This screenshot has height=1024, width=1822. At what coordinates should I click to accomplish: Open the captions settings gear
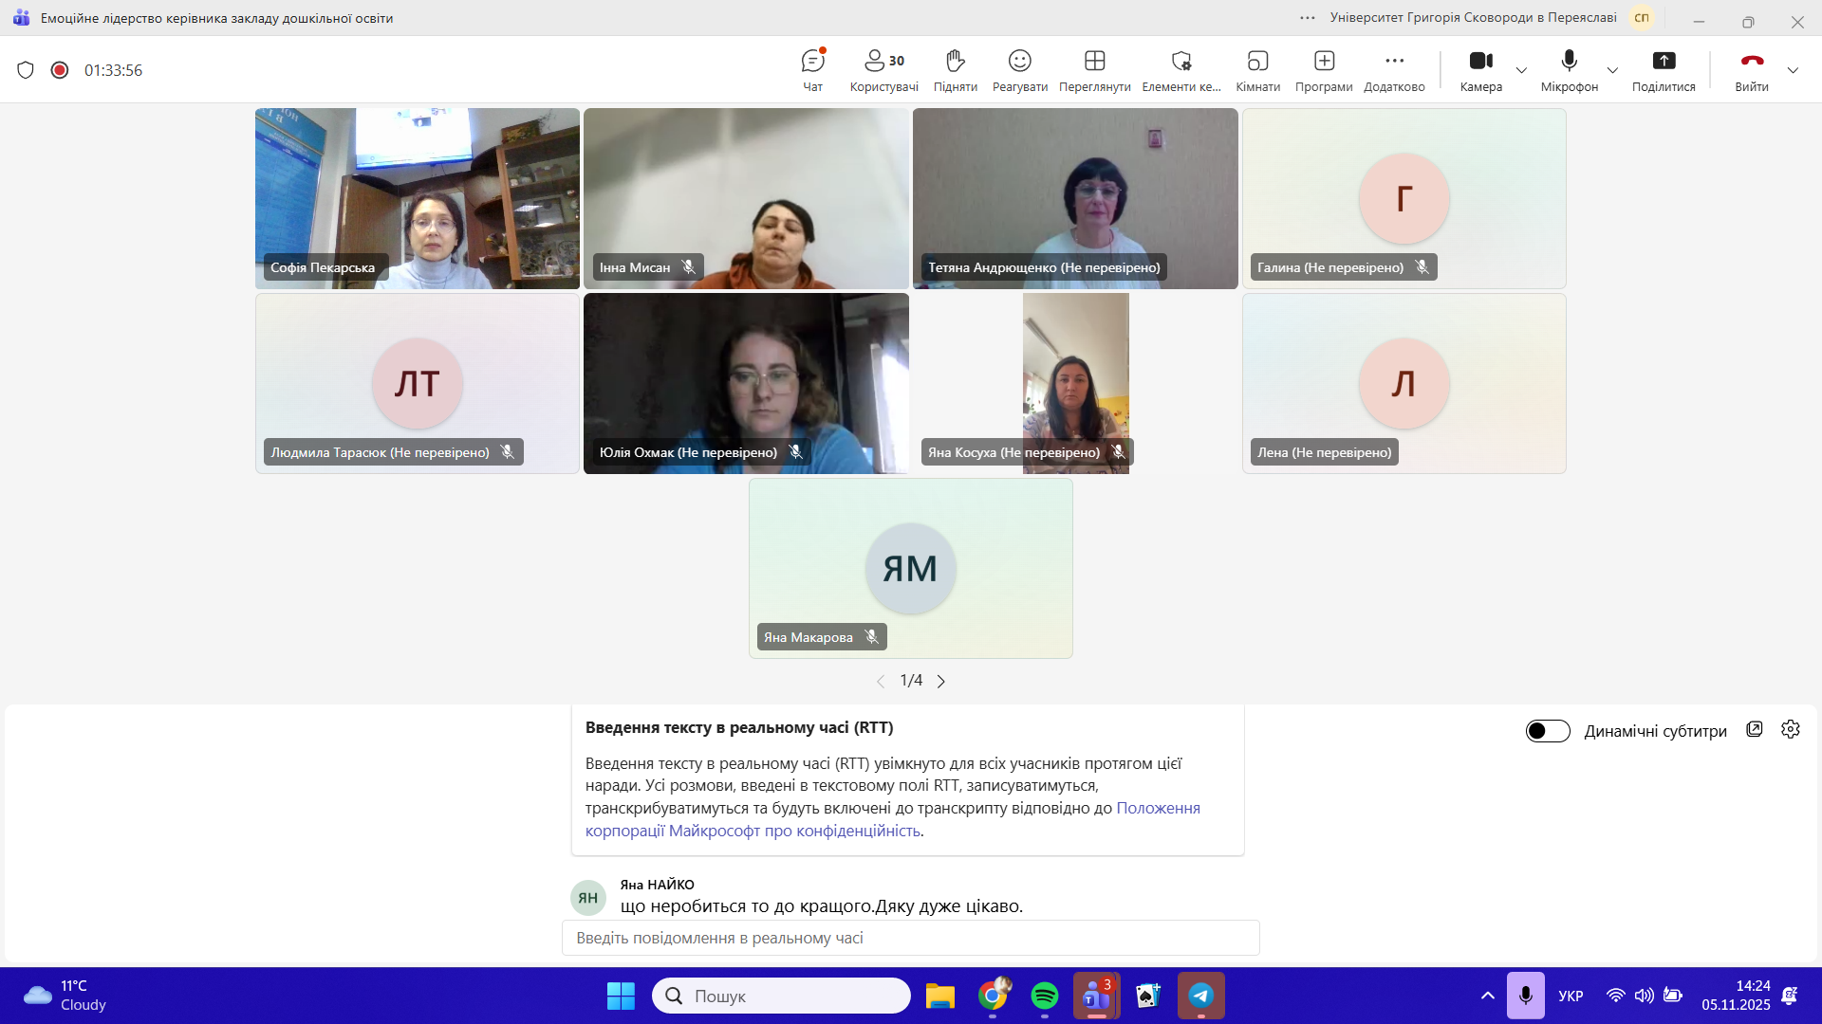point(1791,729)
